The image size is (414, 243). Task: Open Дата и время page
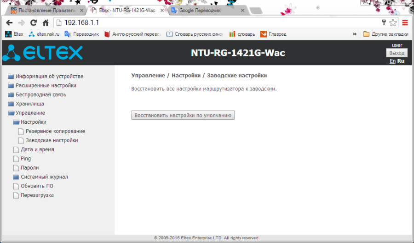34,149
